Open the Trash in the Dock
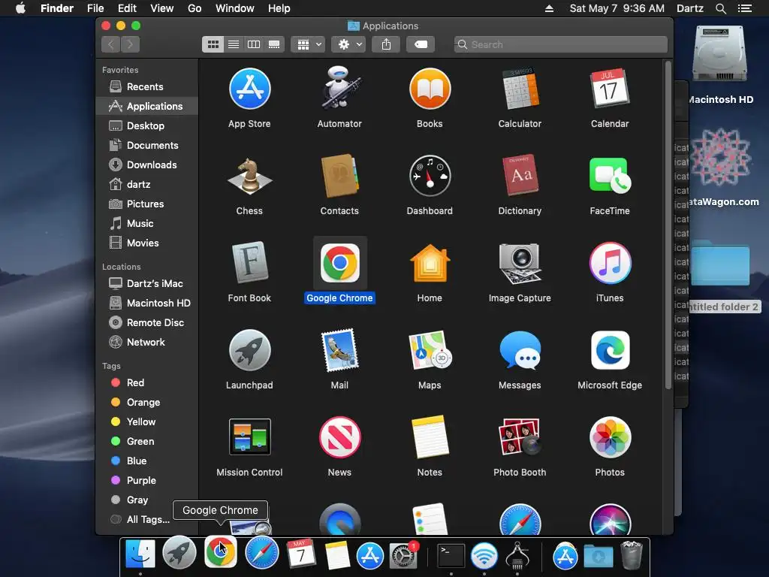Viewport: 769px width, 577px height. [x=631, y=554]
